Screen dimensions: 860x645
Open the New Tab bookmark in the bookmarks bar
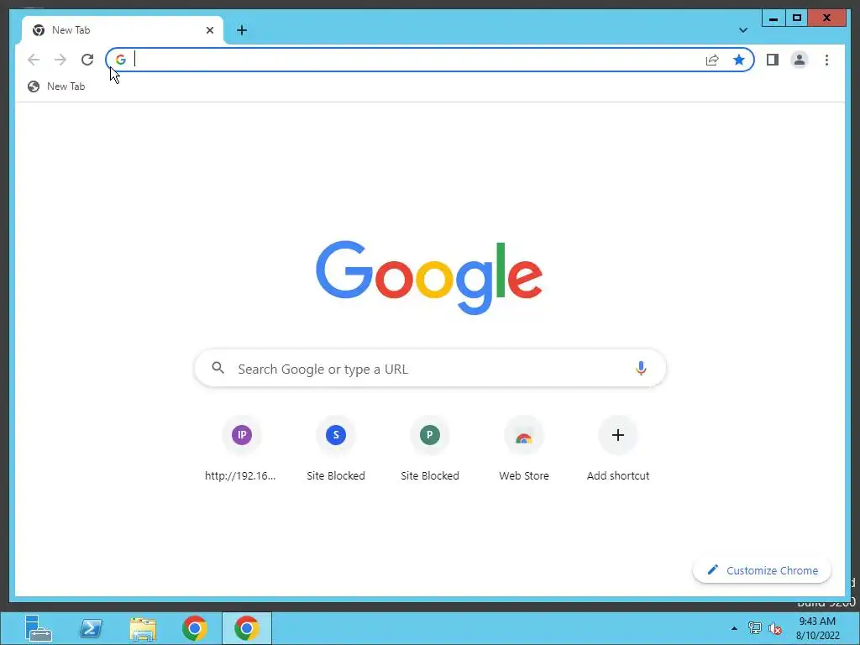coord(56,87)
